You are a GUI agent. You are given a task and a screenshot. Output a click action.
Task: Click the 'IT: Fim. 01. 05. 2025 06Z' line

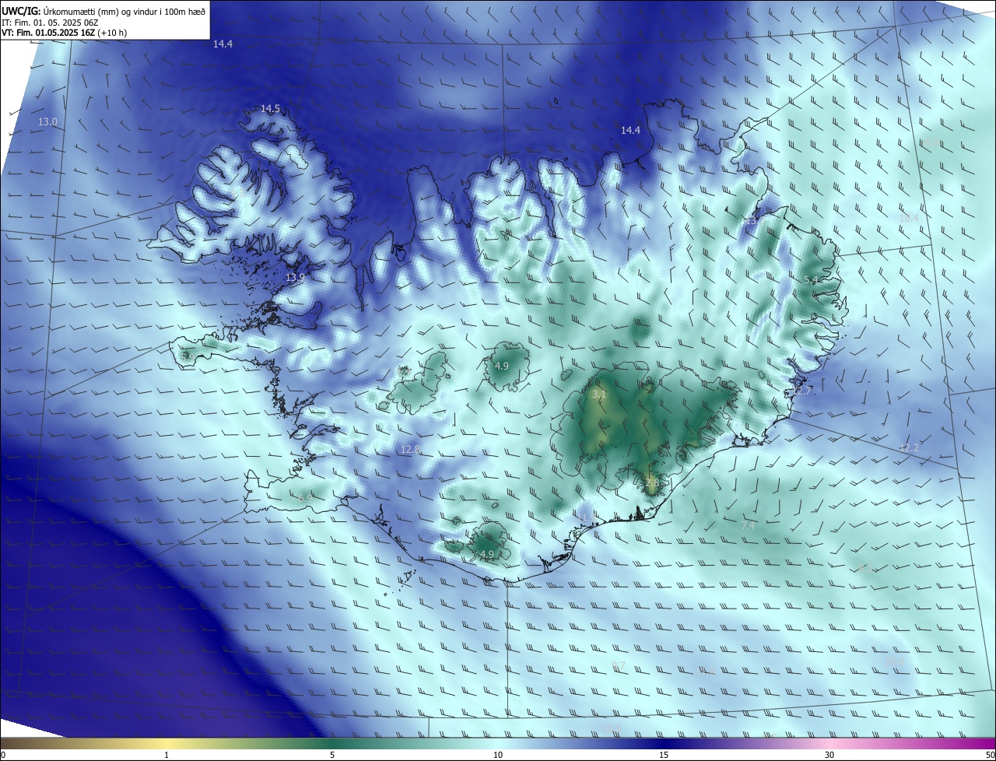50,23
